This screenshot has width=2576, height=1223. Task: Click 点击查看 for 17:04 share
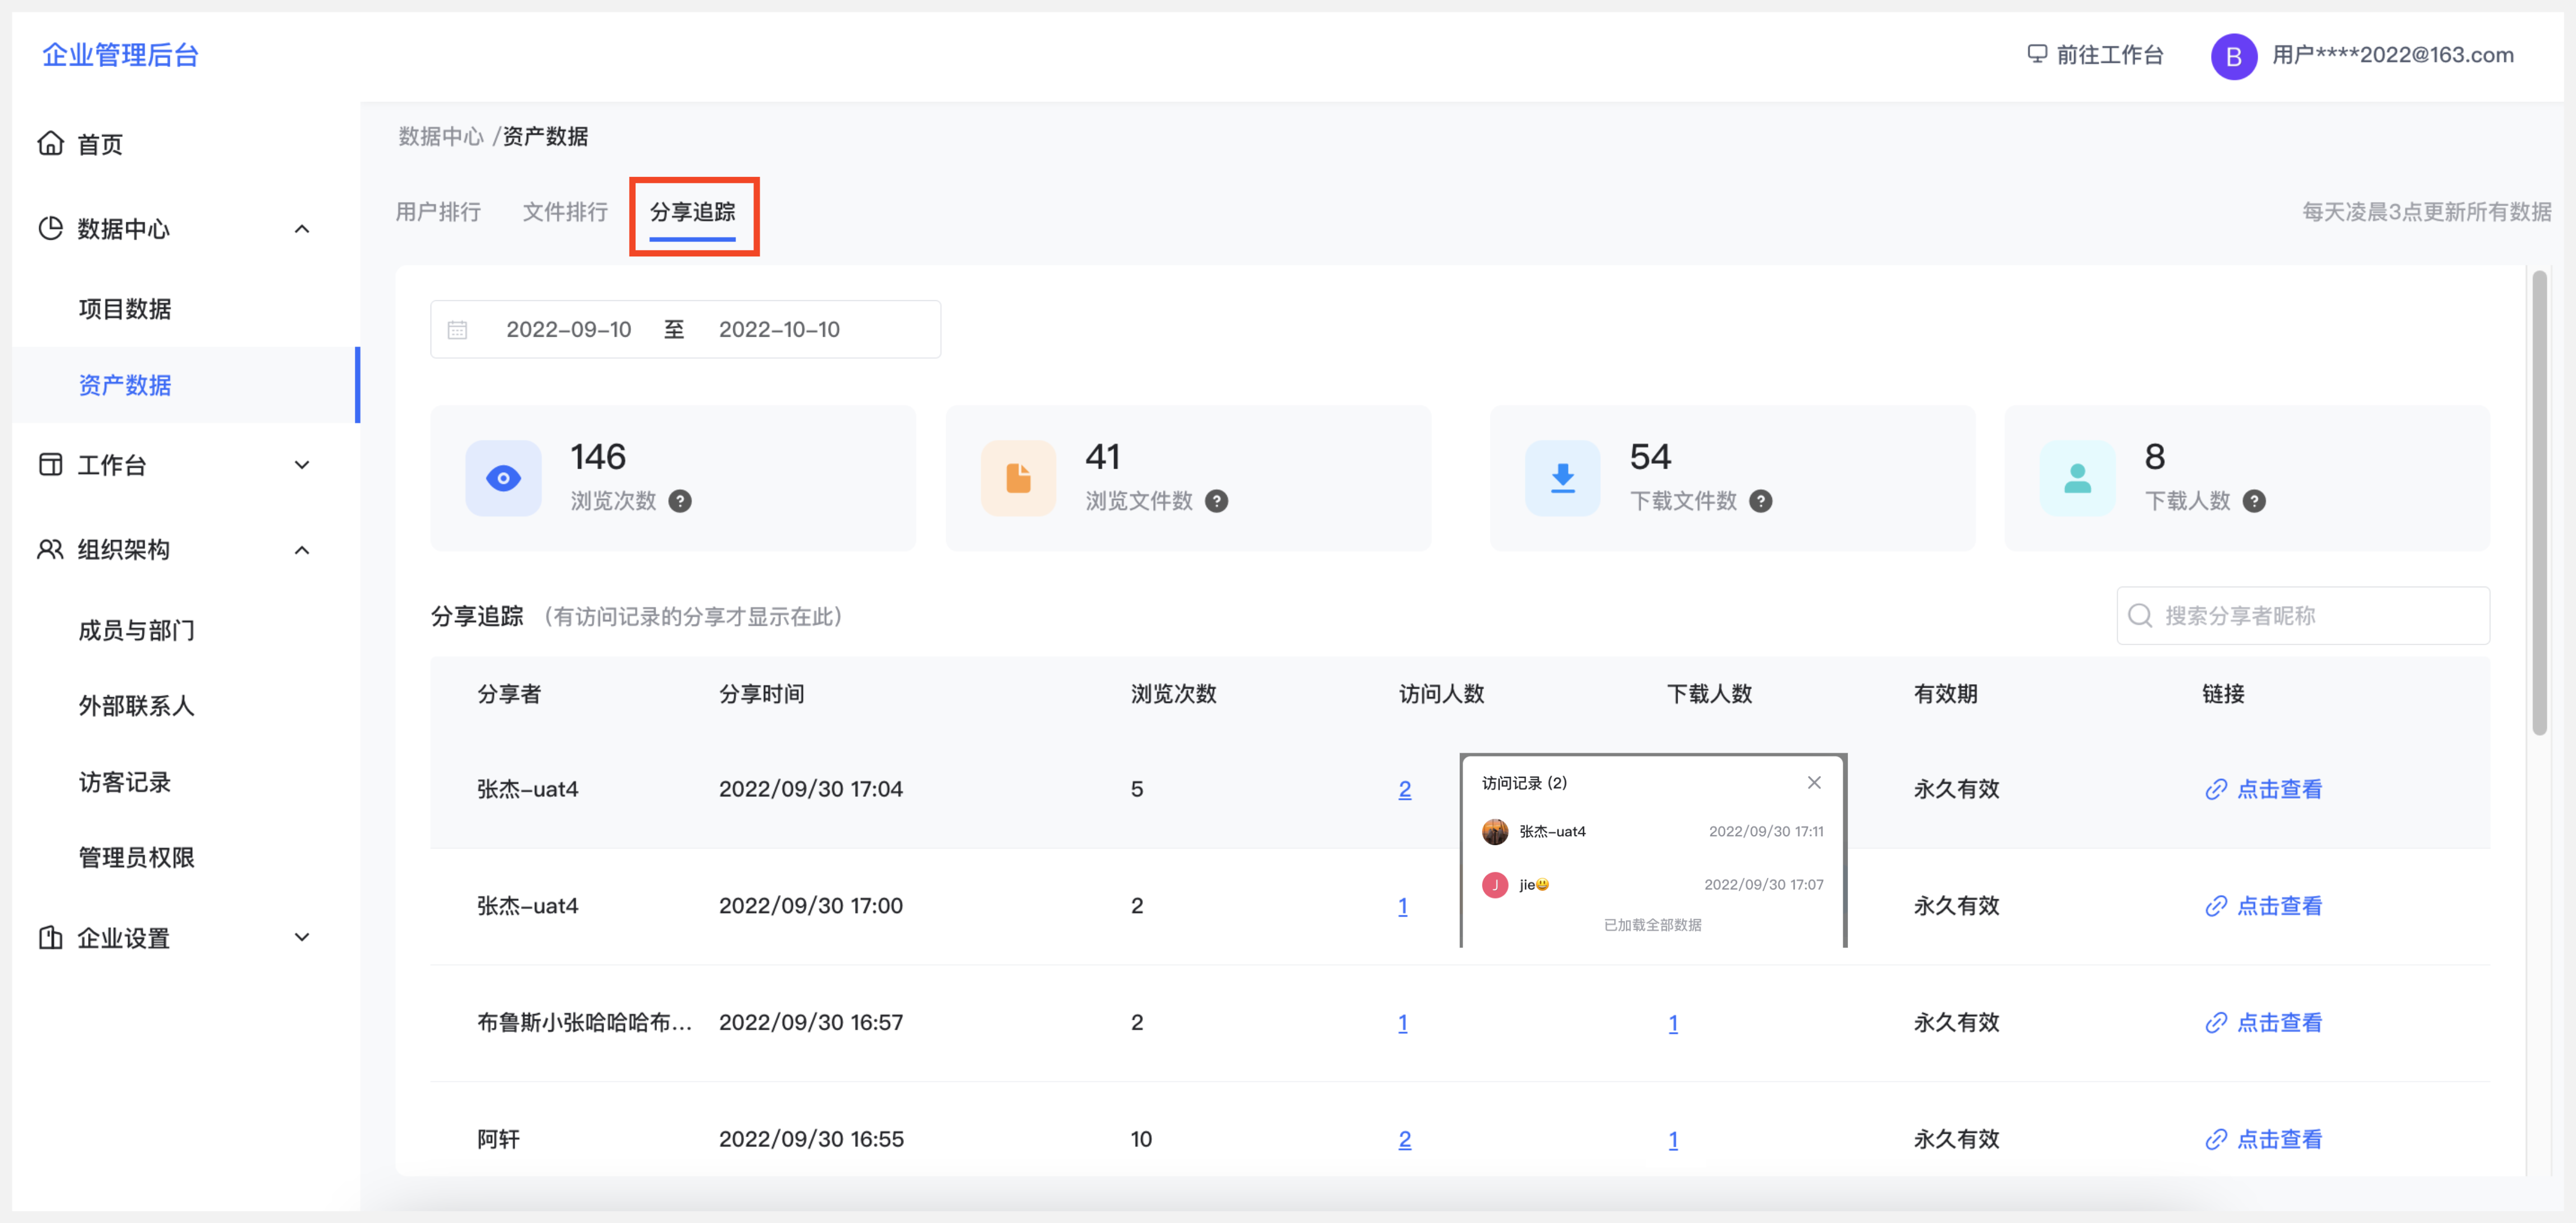coord(2280,790)
